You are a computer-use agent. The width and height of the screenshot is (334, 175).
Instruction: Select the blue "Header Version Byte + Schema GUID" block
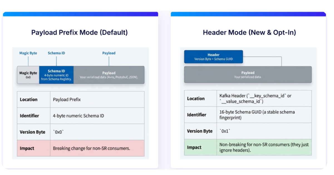point(213,57)
